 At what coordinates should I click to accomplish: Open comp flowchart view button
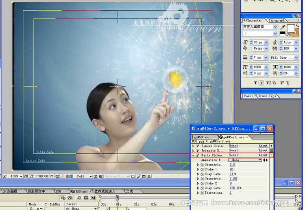point(149,176)
